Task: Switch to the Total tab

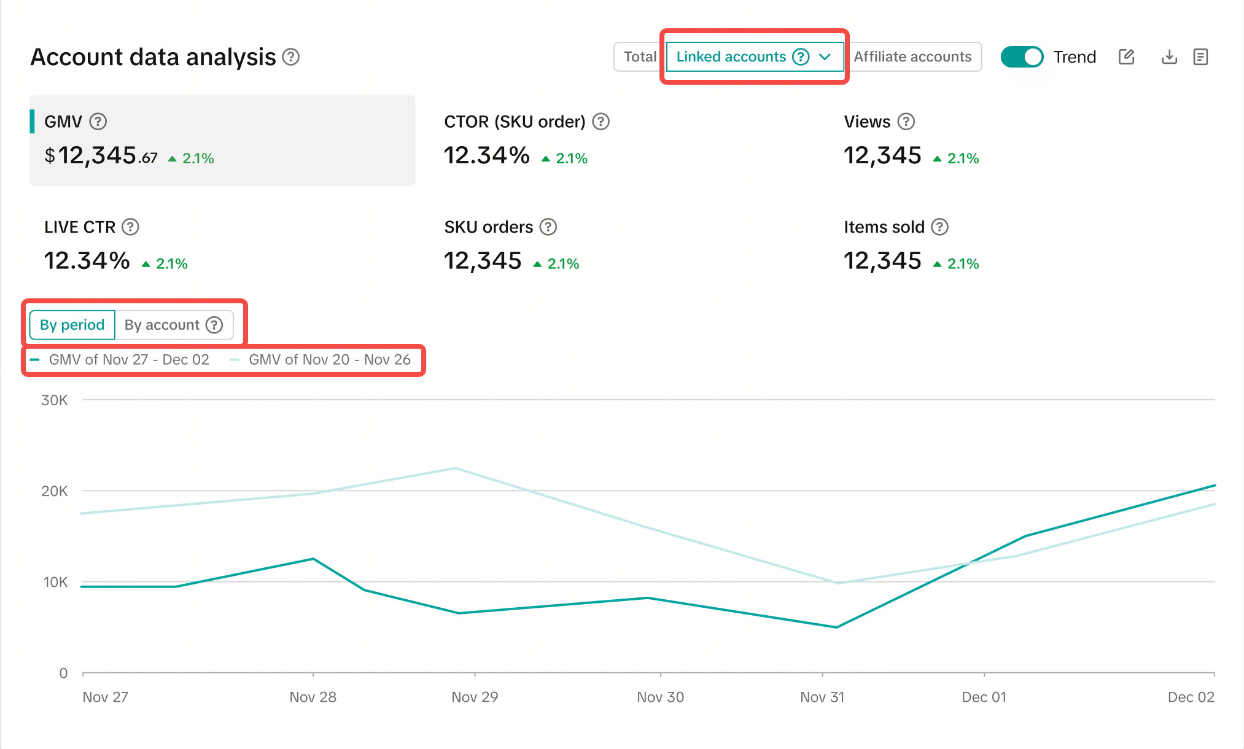Action: click(x=639, y=57)
